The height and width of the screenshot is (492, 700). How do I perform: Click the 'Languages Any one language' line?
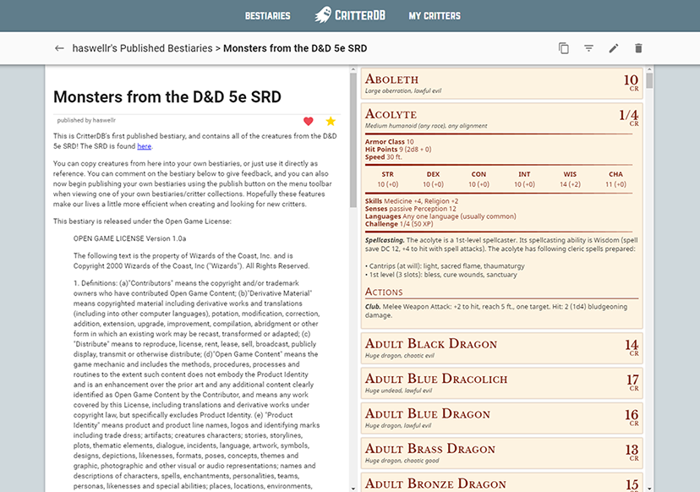(440, 216)
